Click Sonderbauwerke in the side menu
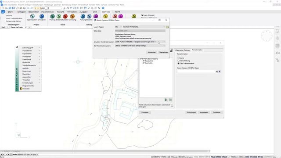 pos(29,65)
